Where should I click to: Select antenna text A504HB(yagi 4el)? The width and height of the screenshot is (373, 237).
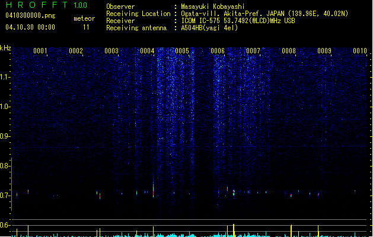click(209, 28)
